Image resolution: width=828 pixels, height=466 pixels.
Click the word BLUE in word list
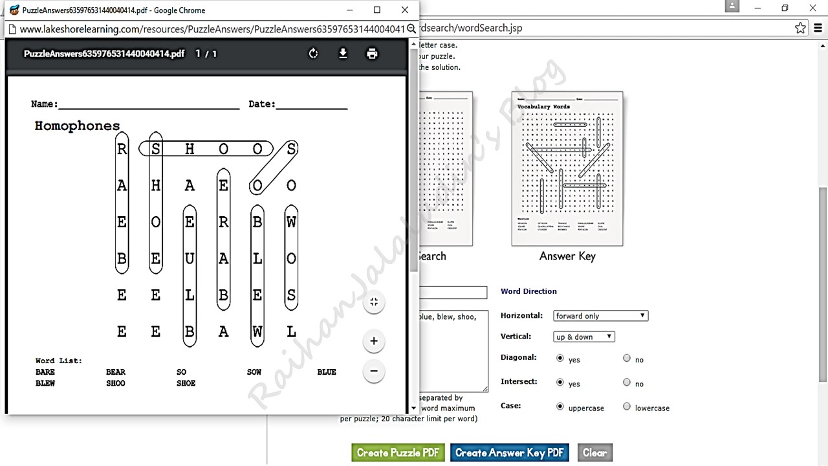click(x=327, y=372)
